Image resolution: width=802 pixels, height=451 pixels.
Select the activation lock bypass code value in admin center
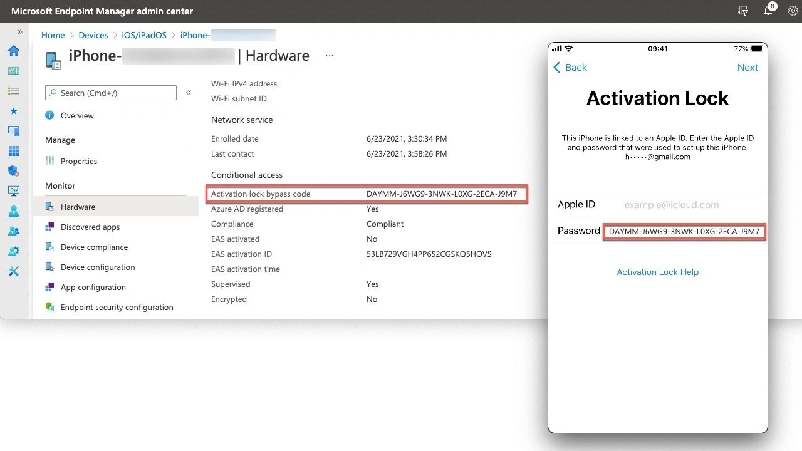click(x=442, y=194)
